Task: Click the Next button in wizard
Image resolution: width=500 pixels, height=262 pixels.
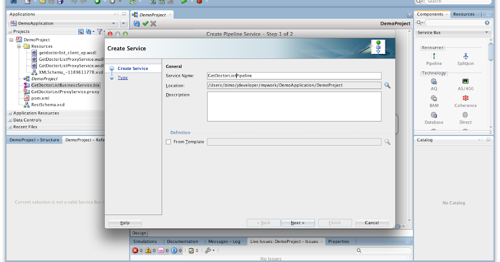Action: click(x=297, y=222)
